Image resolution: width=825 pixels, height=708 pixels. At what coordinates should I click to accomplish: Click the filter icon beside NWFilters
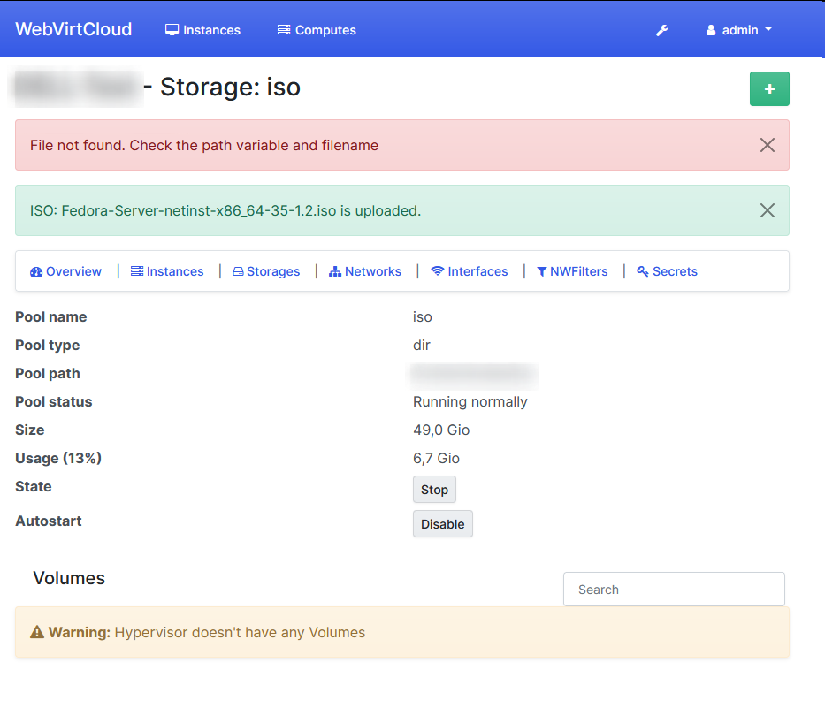541,271
